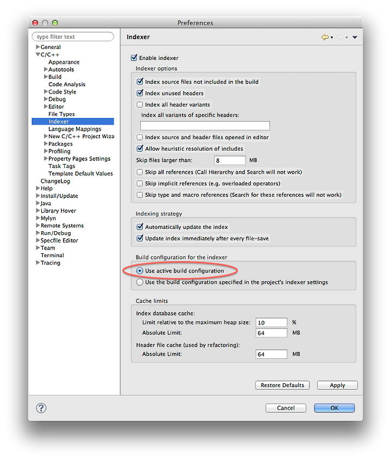Select New C/C++ Project Wizard item
The width and height of the screenshot is (391, 460).
click(x=81, y=136)
